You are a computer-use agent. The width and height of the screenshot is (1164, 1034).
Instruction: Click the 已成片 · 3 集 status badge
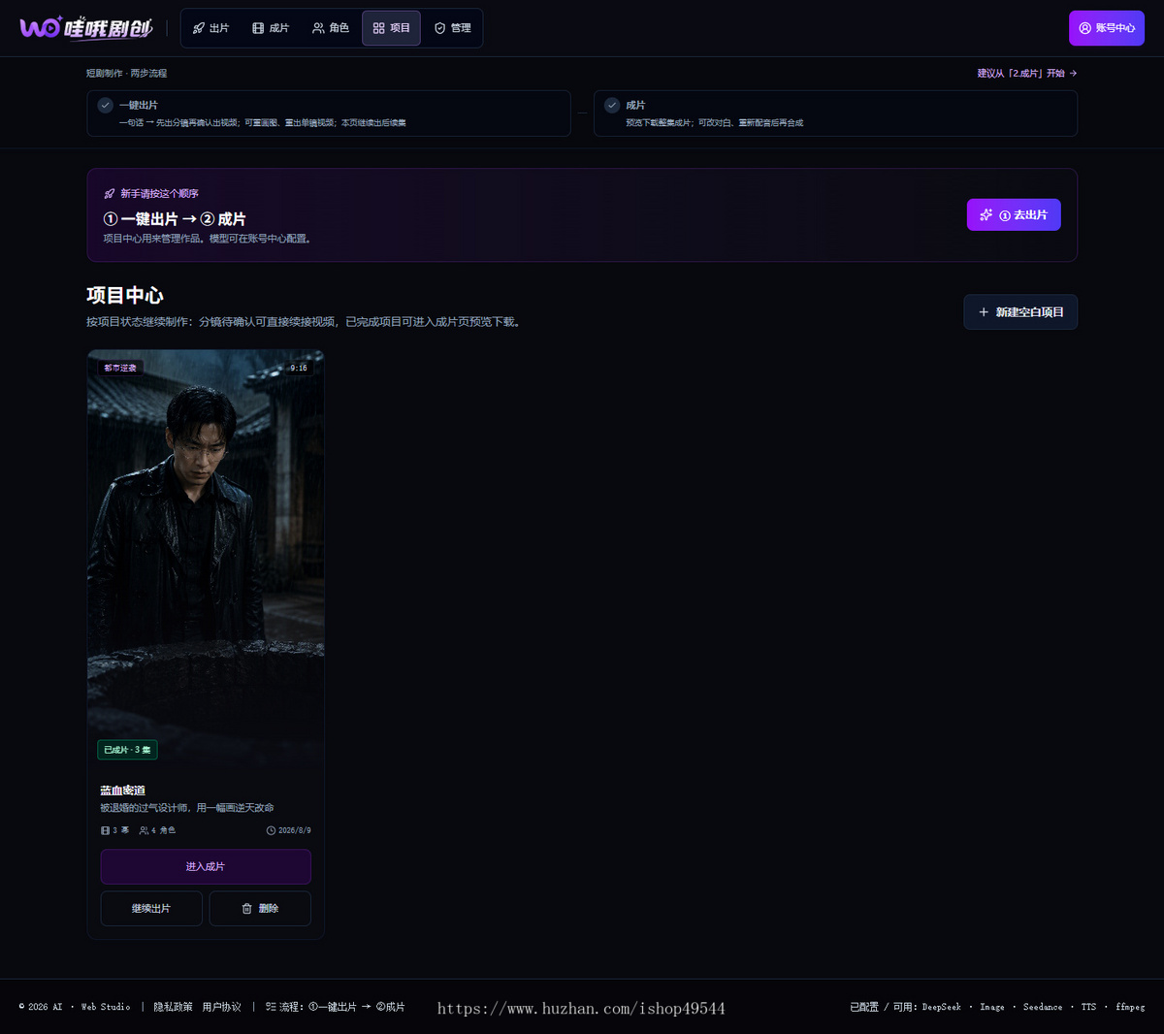(x=127, y=750)
